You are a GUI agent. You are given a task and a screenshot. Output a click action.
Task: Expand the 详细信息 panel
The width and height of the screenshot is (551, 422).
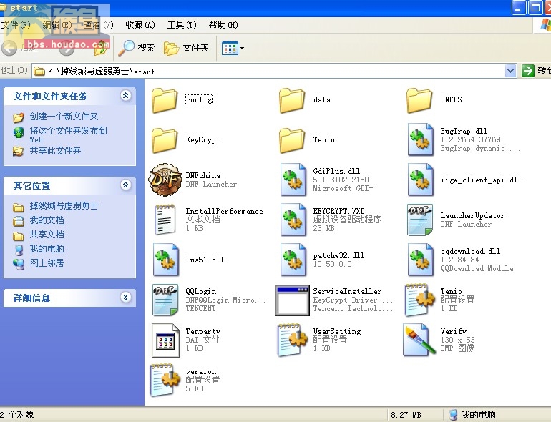point(125,298)
